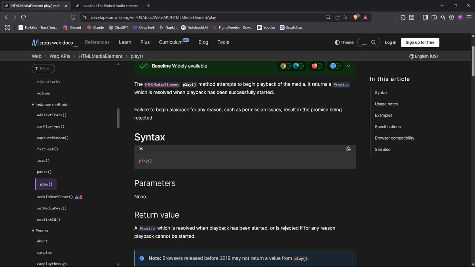Open the site settings icon in the address bar
475x267 pixels.
(85, 17)
